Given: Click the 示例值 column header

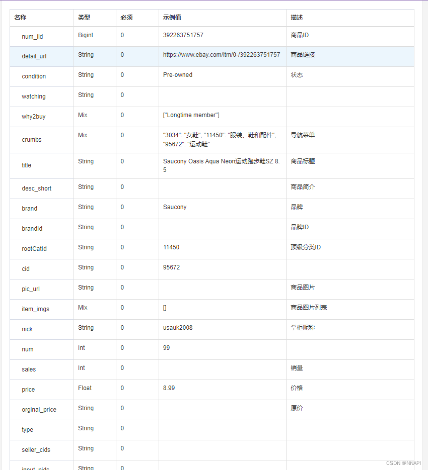Looking at the screenshot, I should (172, 18).
